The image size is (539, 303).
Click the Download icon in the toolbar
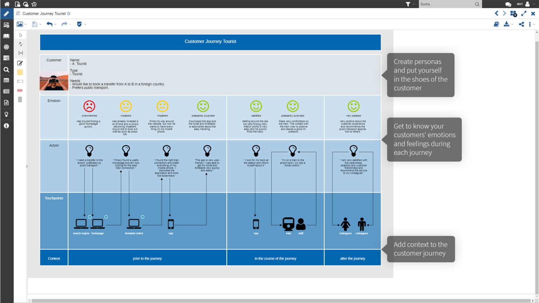click(x=507, y=24)
